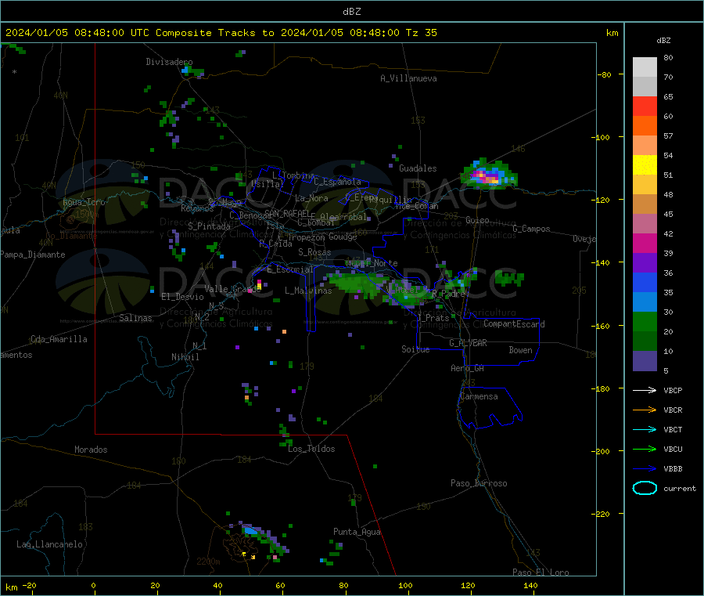Click the SAN_RAFAEL map label
704x596 pixels.
(x=287, y=213)
